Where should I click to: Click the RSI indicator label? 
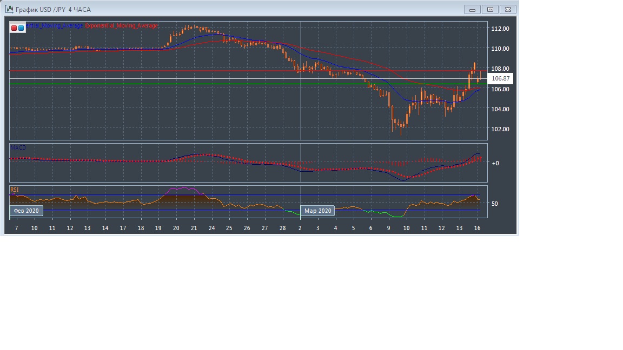(x=15, y=190)
